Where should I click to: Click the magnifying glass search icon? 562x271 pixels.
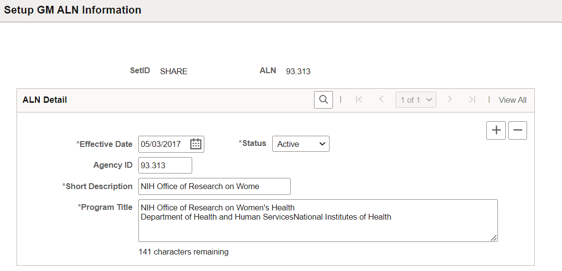pyautogui.click(x=323, y=100)
